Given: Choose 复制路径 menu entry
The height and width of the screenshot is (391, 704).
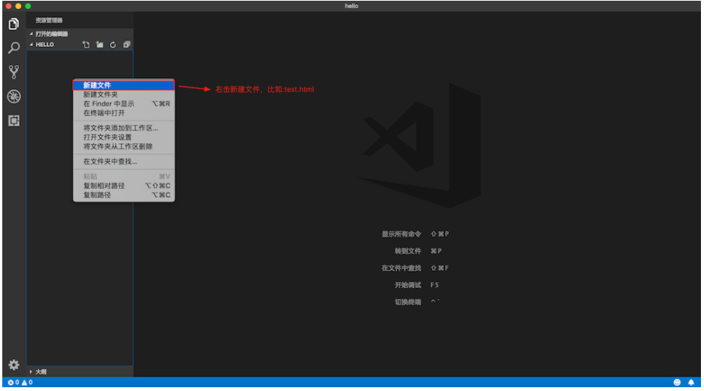Looking at the screenshot, I should [124, 195].
